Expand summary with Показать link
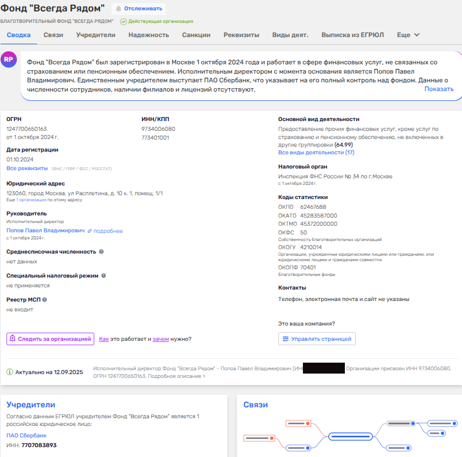The image size is (462, 457). (x=439, y=89)
